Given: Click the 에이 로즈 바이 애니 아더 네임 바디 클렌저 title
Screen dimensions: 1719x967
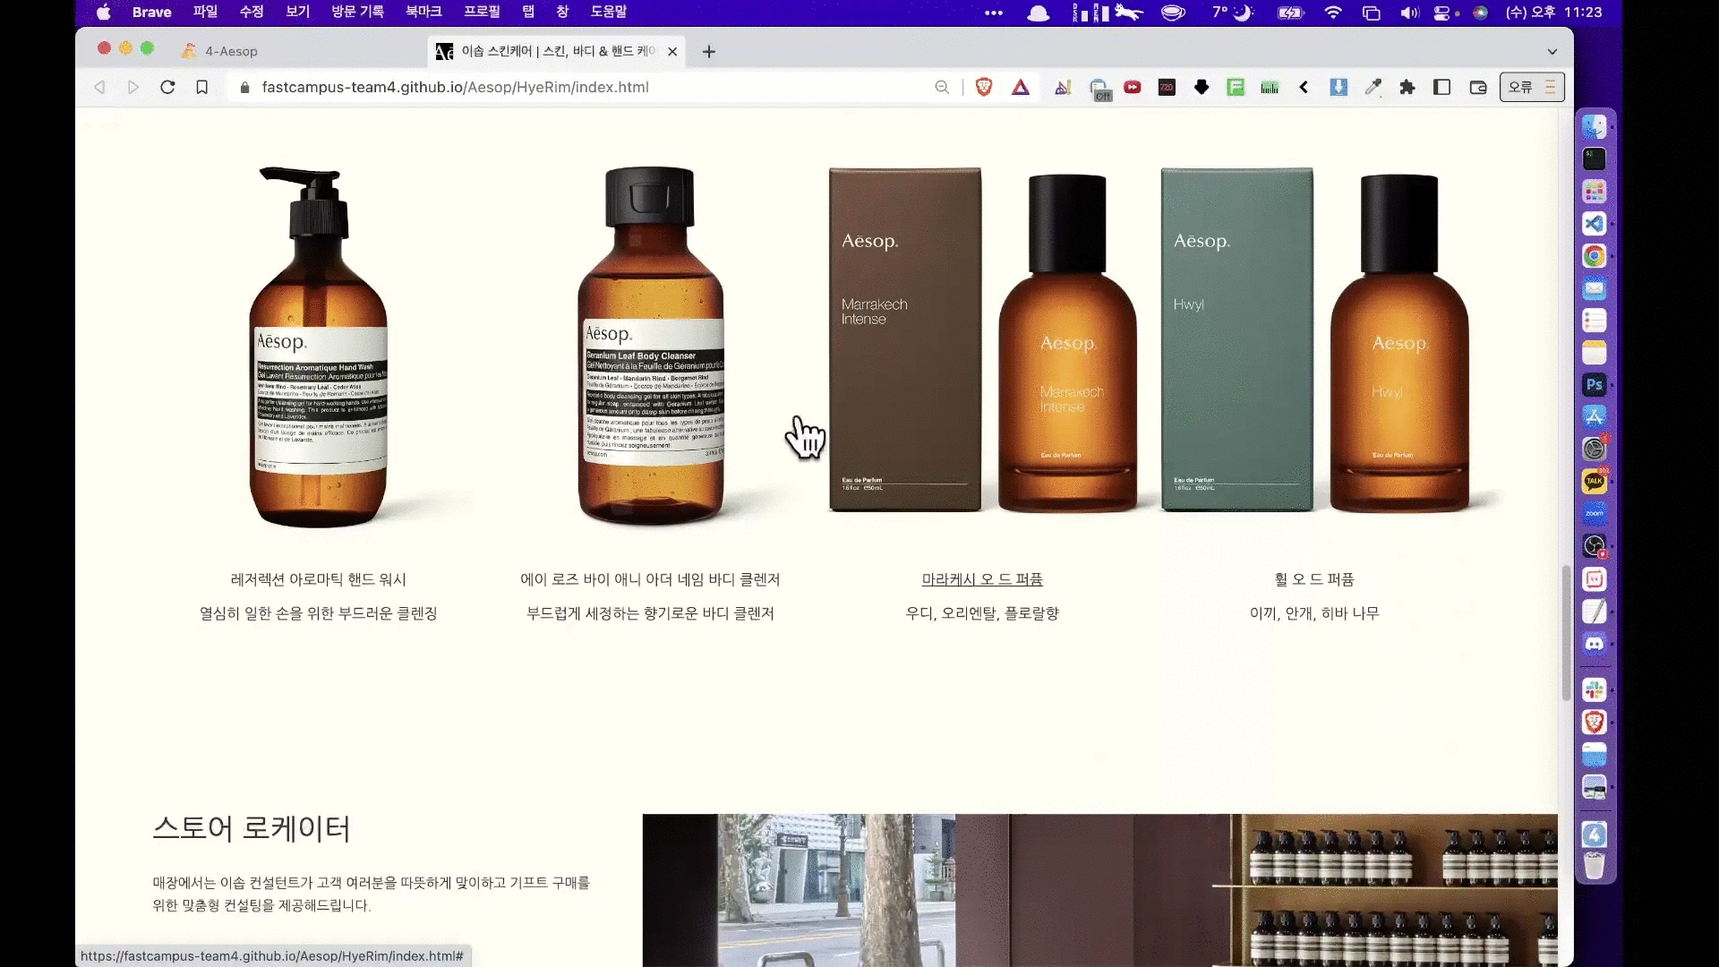Looking at the screenshot, I should [x=650, y=579].
